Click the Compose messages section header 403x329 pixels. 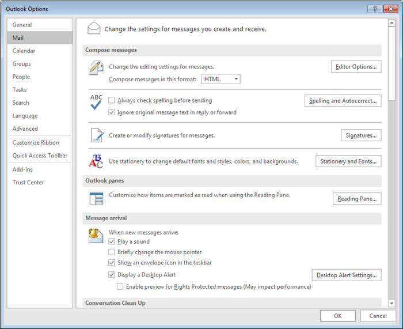tap(231, 50)
